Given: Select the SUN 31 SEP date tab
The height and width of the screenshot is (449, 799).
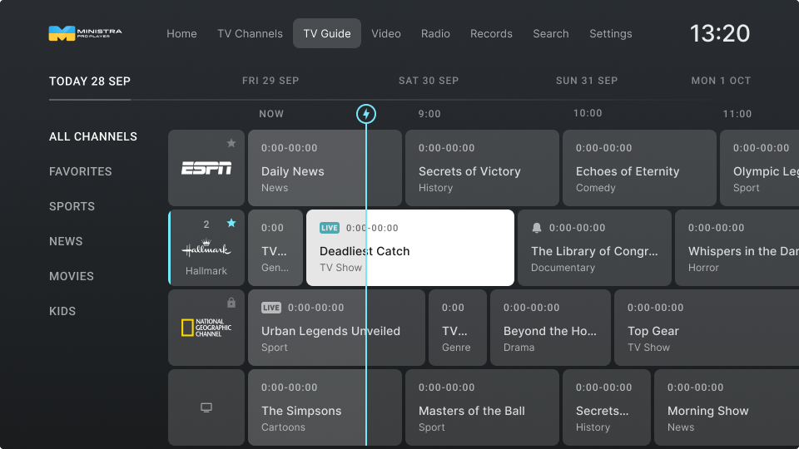Looking at the screenshot, I should (586, 81).
